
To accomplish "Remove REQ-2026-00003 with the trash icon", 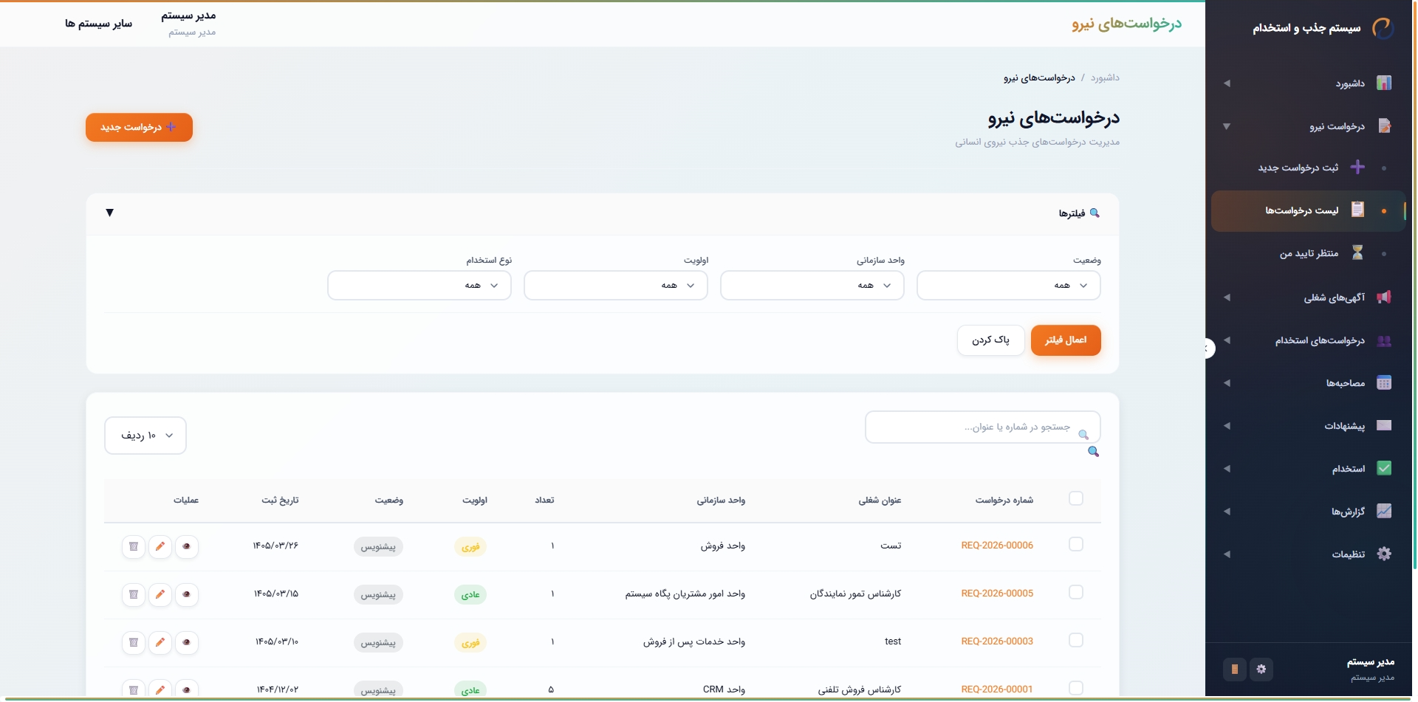I will [134, 642].
